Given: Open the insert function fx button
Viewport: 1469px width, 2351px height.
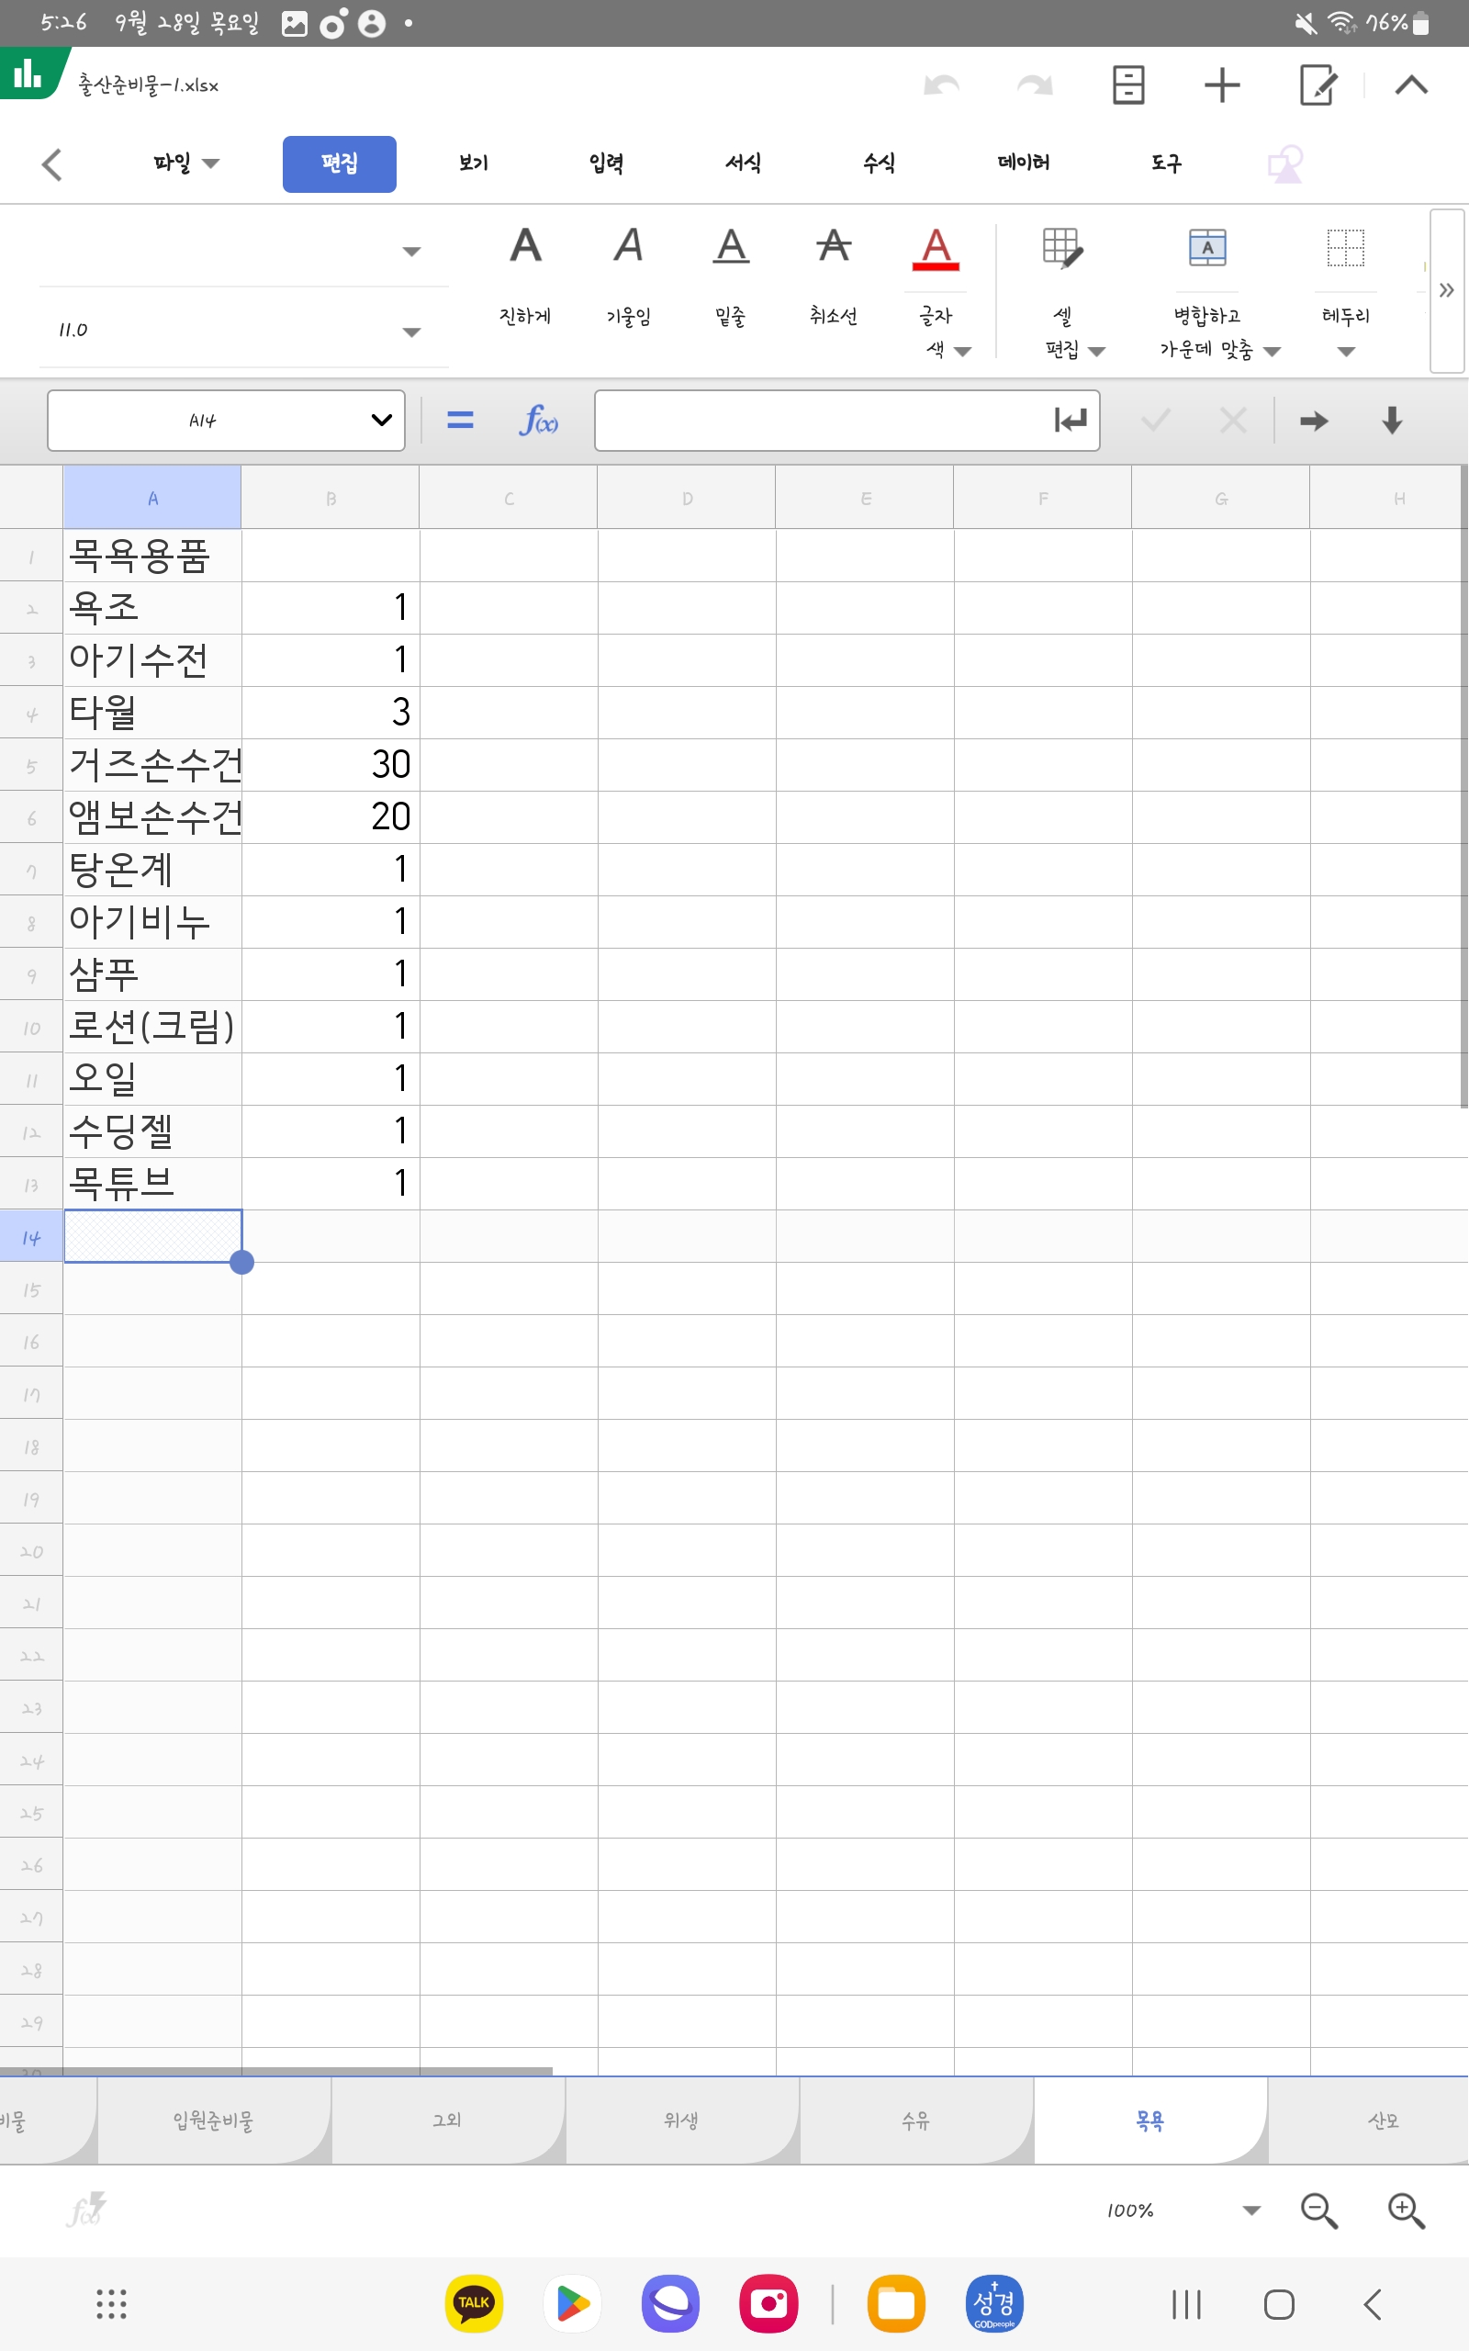Looking at the screenshot, I should [537, 421].
